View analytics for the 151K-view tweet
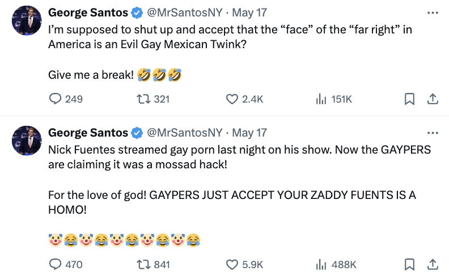 [x=321, y=99]
